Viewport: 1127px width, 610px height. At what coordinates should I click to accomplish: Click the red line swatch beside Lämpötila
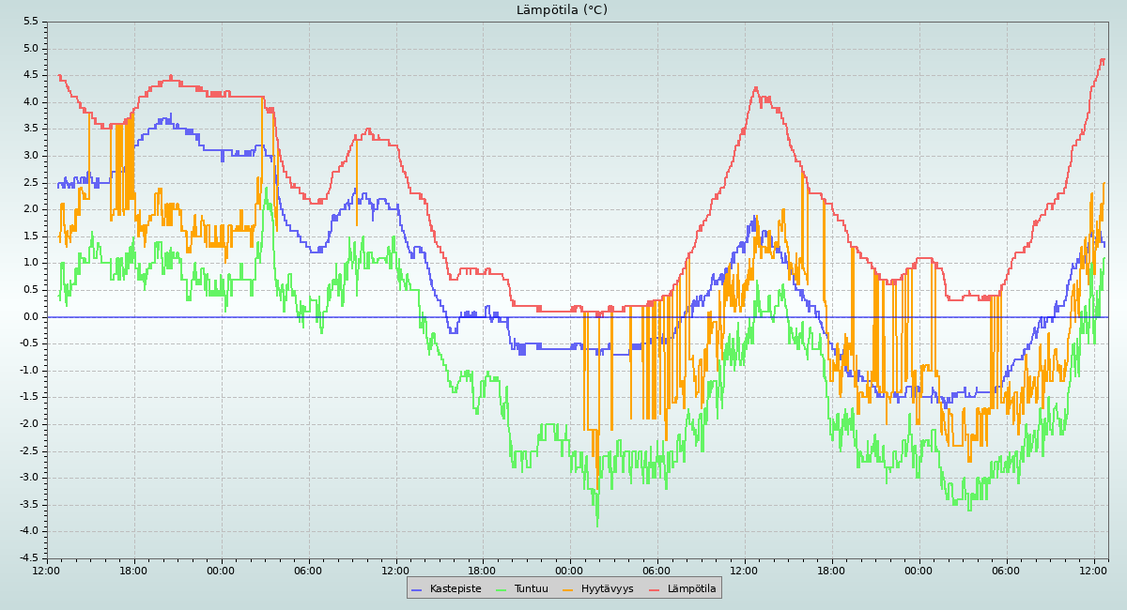[655, 588]
